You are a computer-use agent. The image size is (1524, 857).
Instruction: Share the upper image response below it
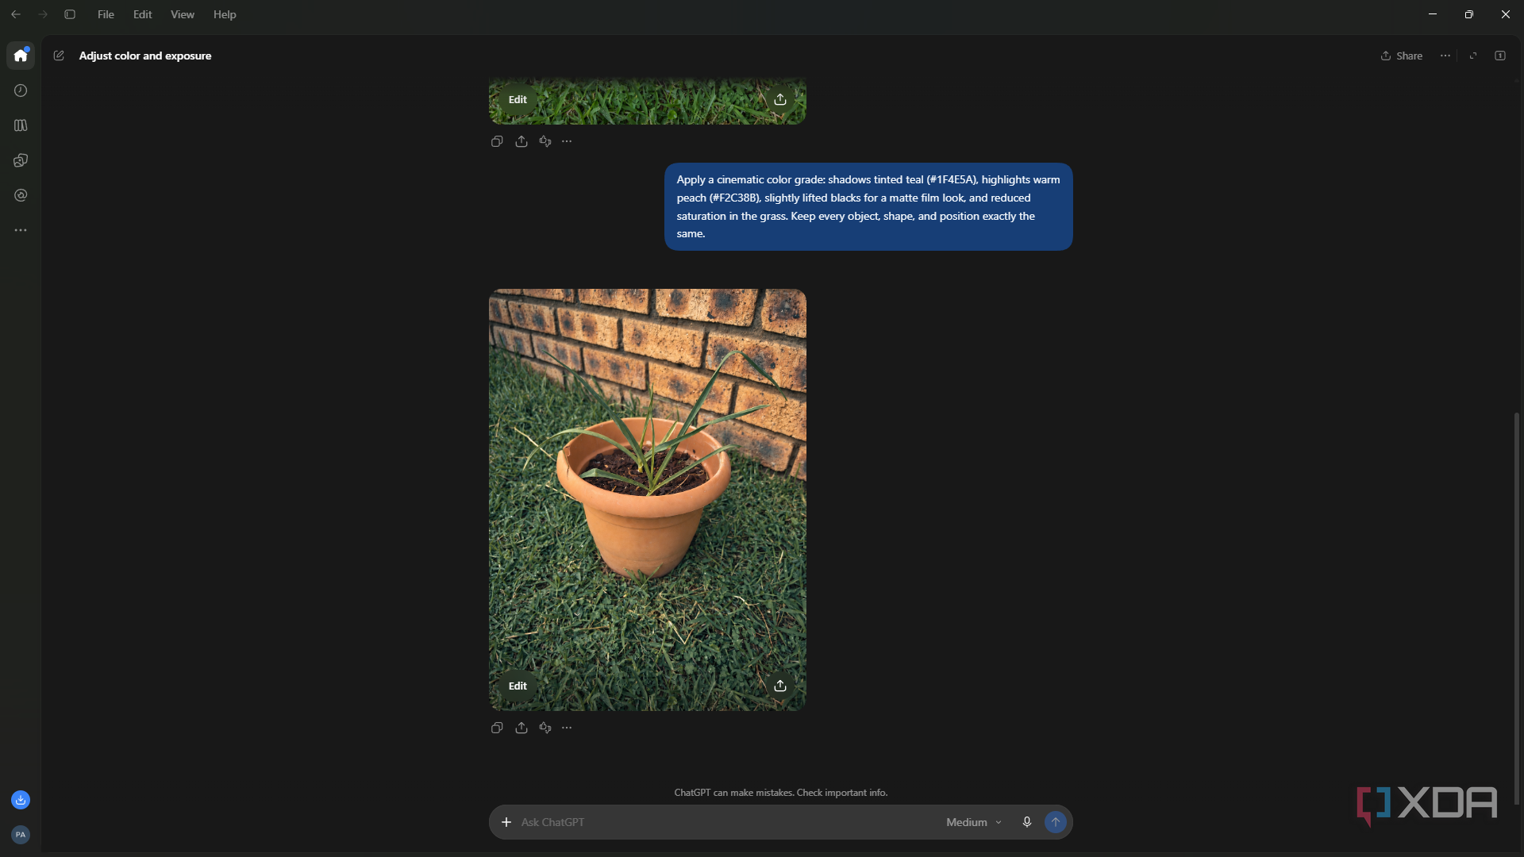[521, 141]
